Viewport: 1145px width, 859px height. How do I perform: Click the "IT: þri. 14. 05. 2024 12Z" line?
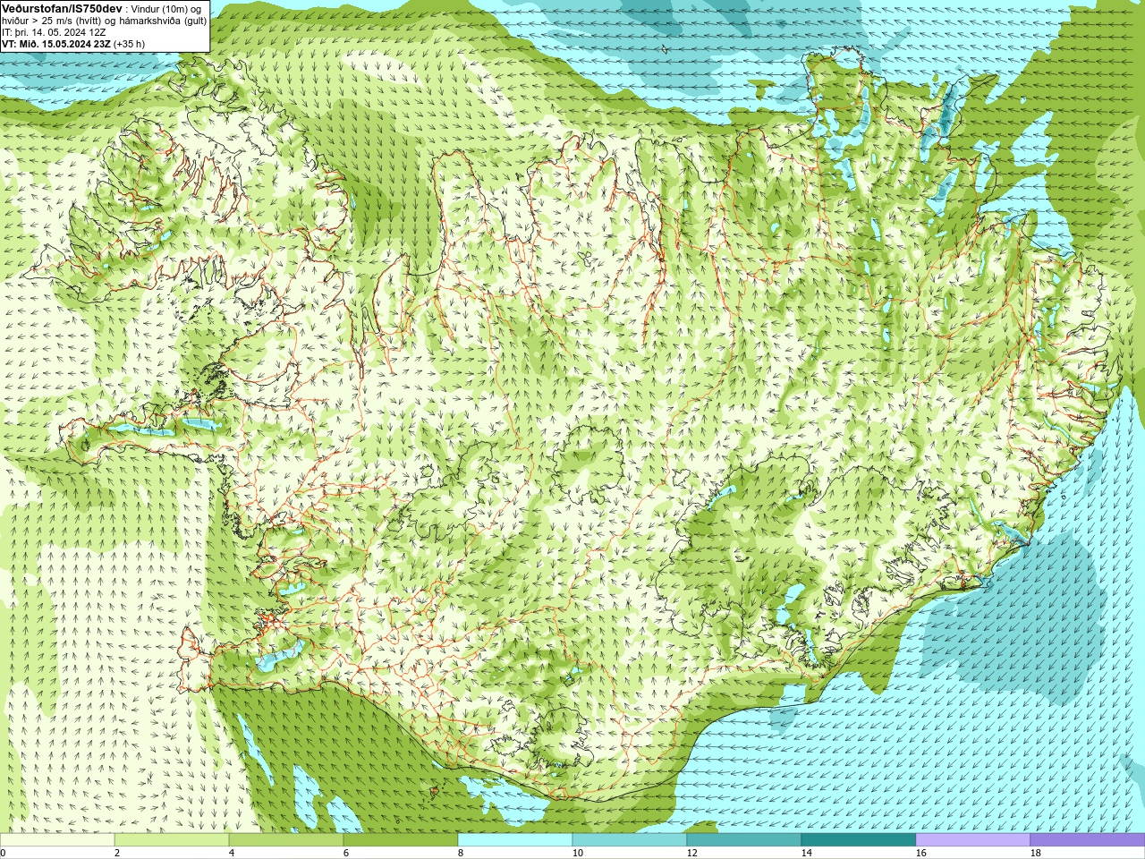click(54, 32)
